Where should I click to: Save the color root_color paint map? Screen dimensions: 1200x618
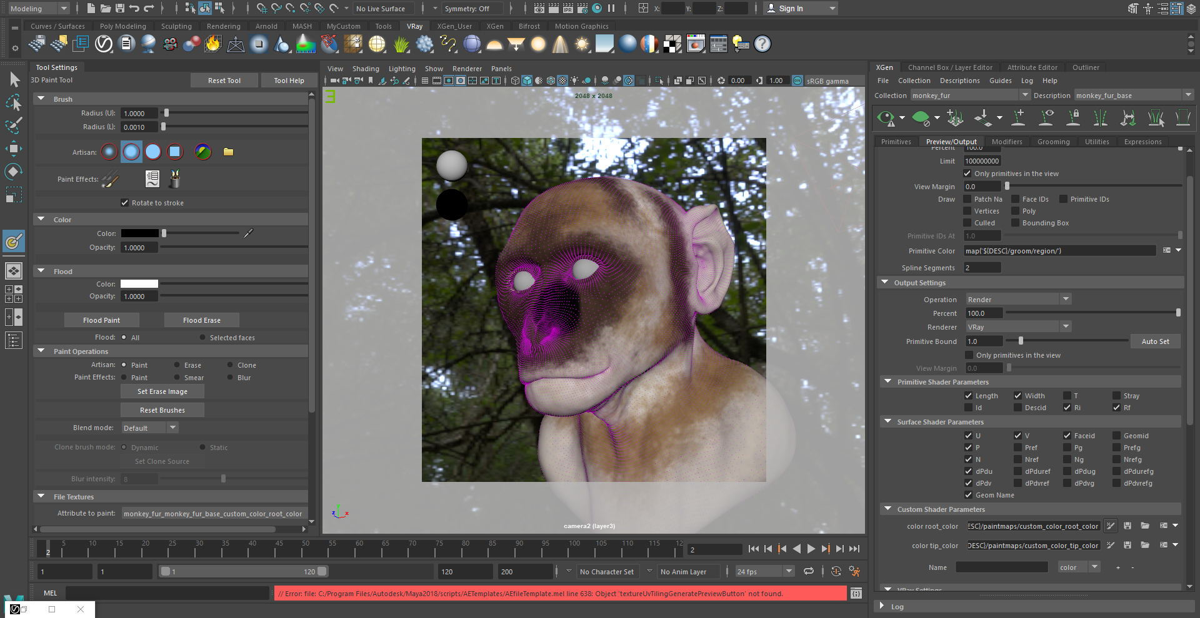coord(1127,526)
